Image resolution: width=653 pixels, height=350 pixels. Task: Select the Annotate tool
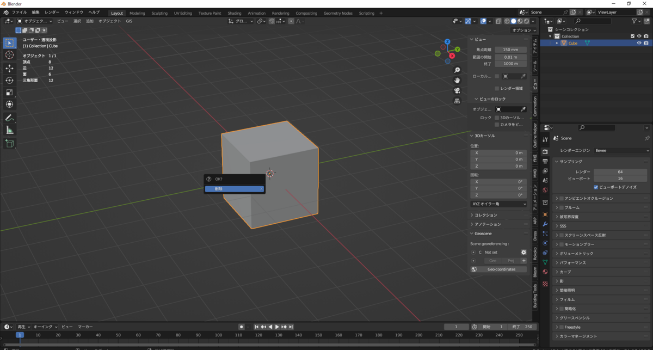pyautogui.click(x=9, y=118)
